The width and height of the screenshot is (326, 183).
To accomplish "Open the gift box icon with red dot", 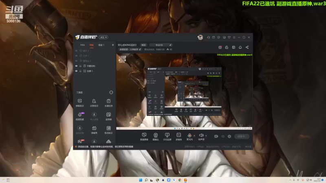I will 220,47.
